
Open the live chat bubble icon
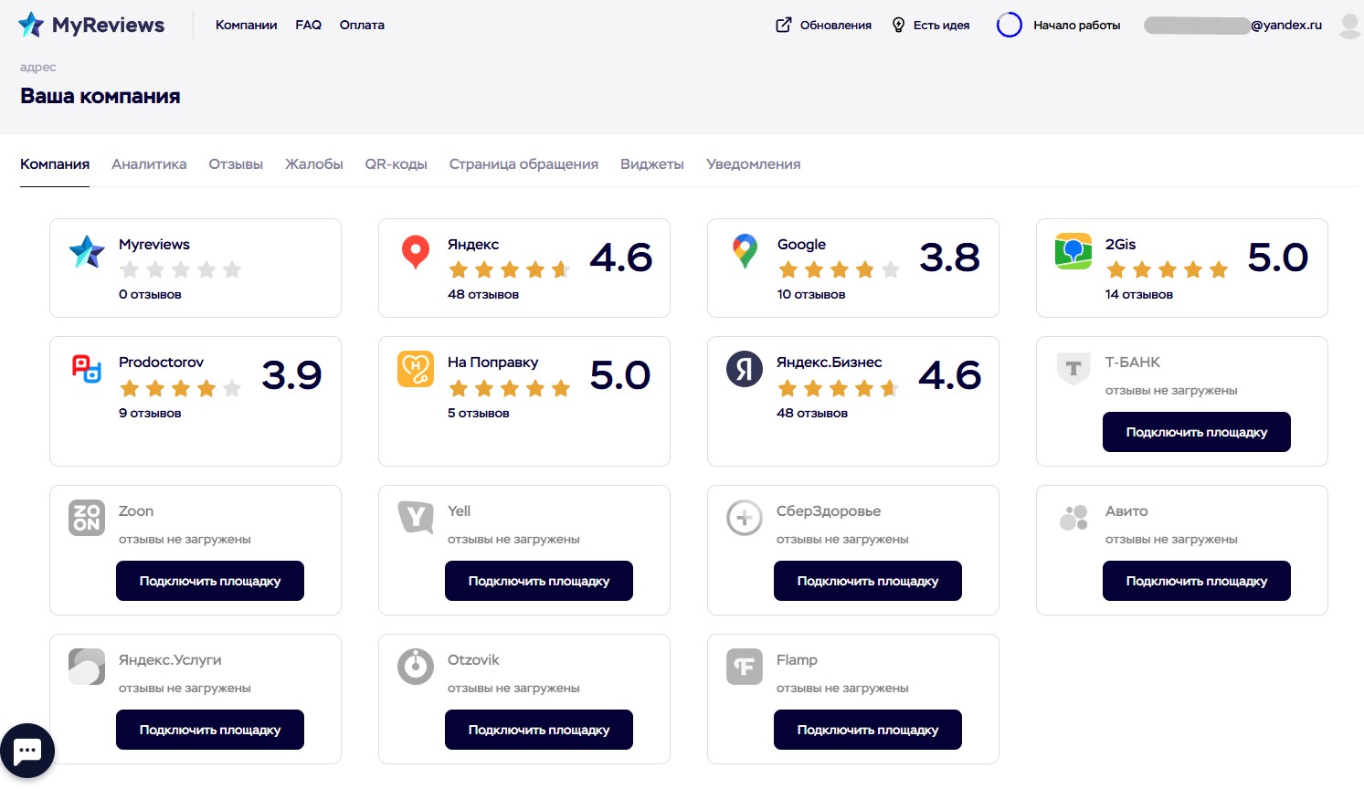27,751
